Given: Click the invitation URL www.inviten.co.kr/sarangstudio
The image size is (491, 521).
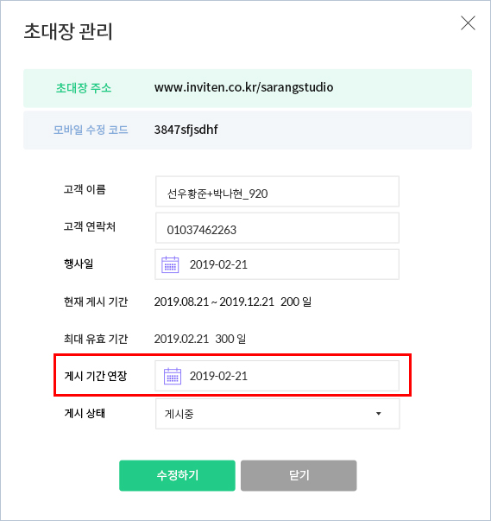Looking at the screenshot, I should [244, 87].
